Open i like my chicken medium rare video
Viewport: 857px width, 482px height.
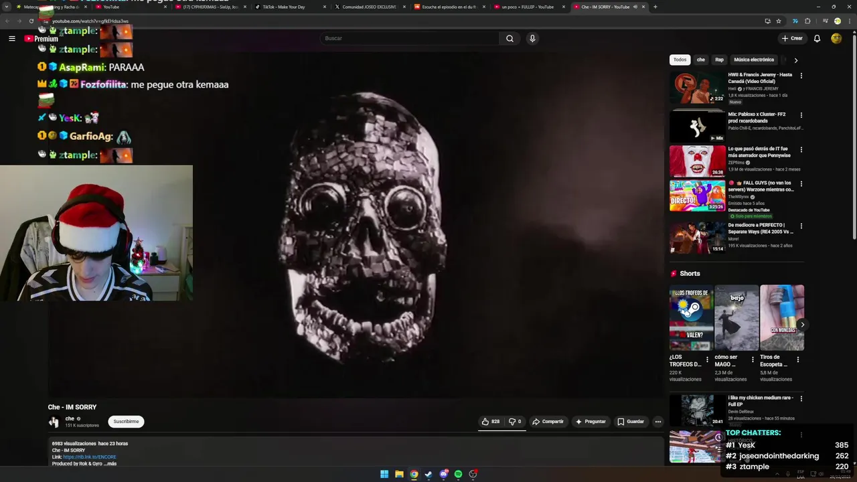click(x=697, y=410)
